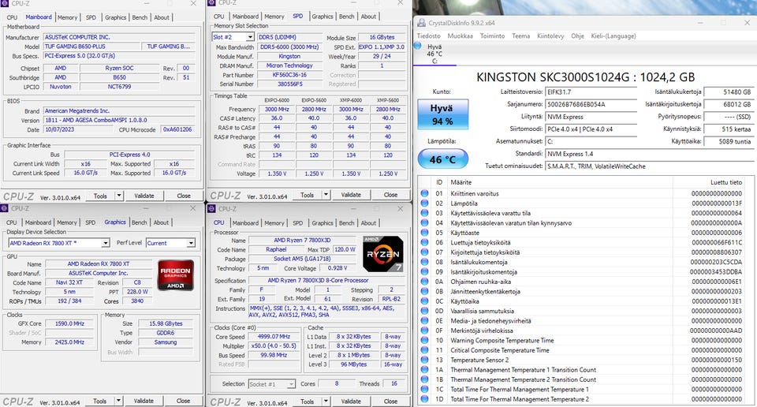Open Kiintolevy menu in CrystalDiskInfo
757x407 pixels.
tap(550, 36)
